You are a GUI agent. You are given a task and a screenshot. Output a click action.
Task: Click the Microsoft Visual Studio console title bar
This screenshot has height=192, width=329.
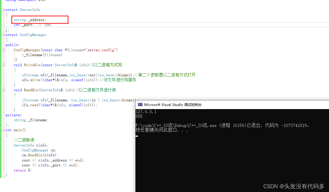(x=231, y=105)
